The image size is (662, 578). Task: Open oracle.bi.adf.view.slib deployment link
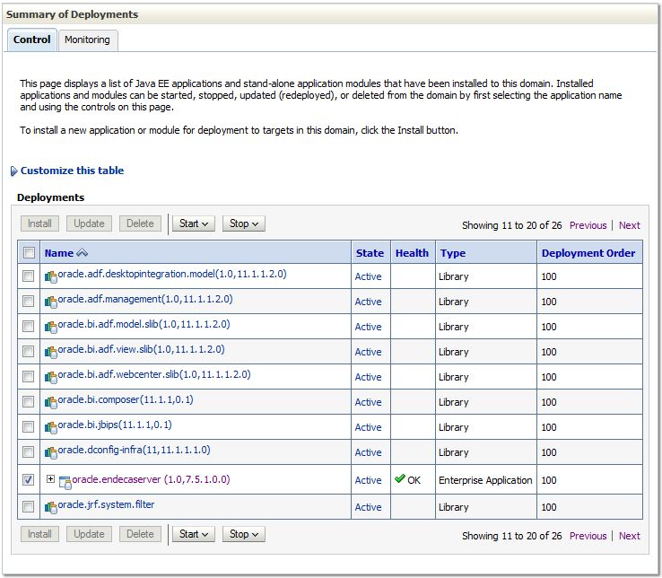pos(141,349)
